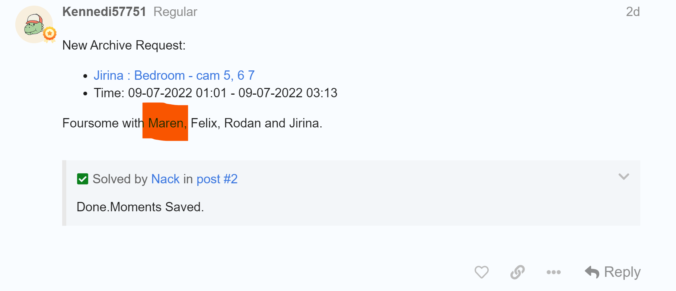
Task: Click the Solved by label text
Action: [x=120, y=179]
